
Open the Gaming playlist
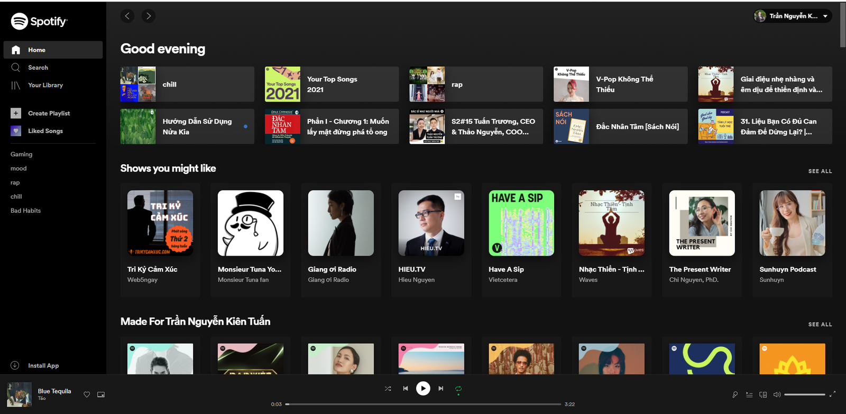(22, 154)
